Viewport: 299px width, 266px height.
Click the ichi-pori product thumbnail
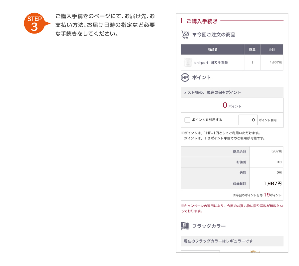[x=188, y=62]
